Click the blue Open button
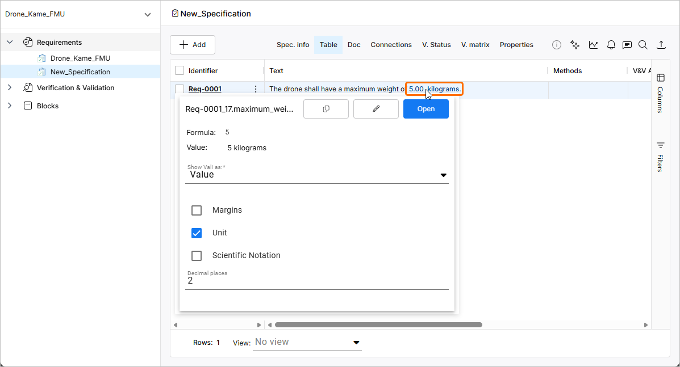The width and height of the screenshot is (680, 367). pyautogui.click(x=425, y=109)
